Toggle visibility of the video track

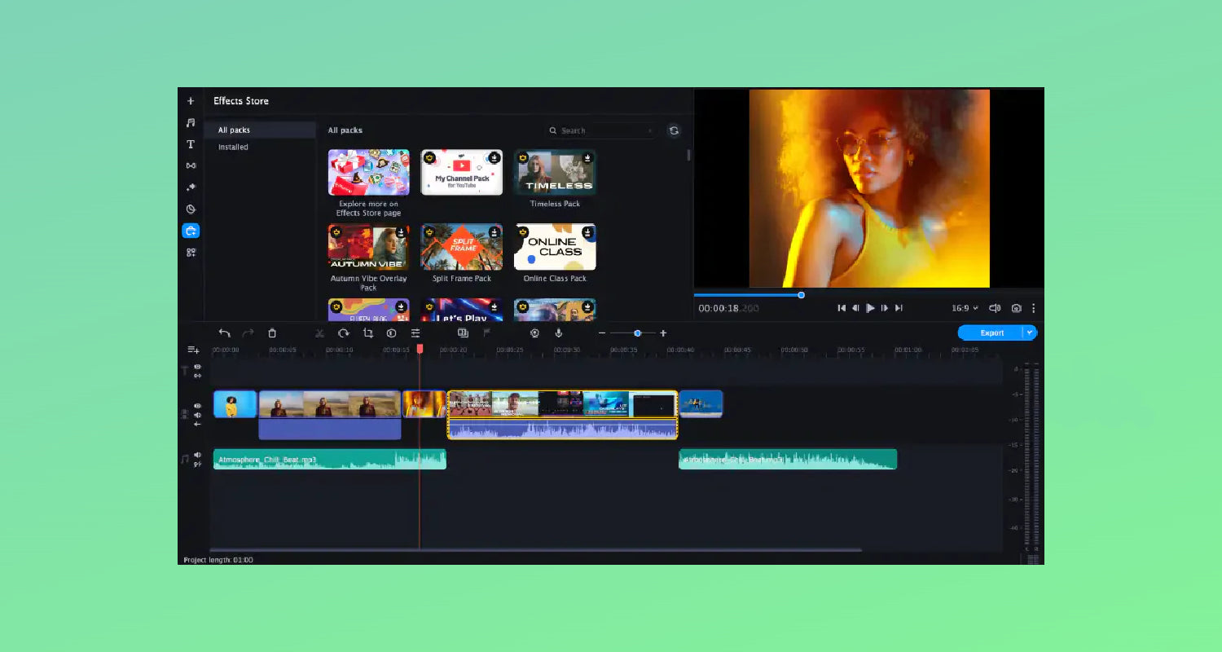(x=197, y=405)
